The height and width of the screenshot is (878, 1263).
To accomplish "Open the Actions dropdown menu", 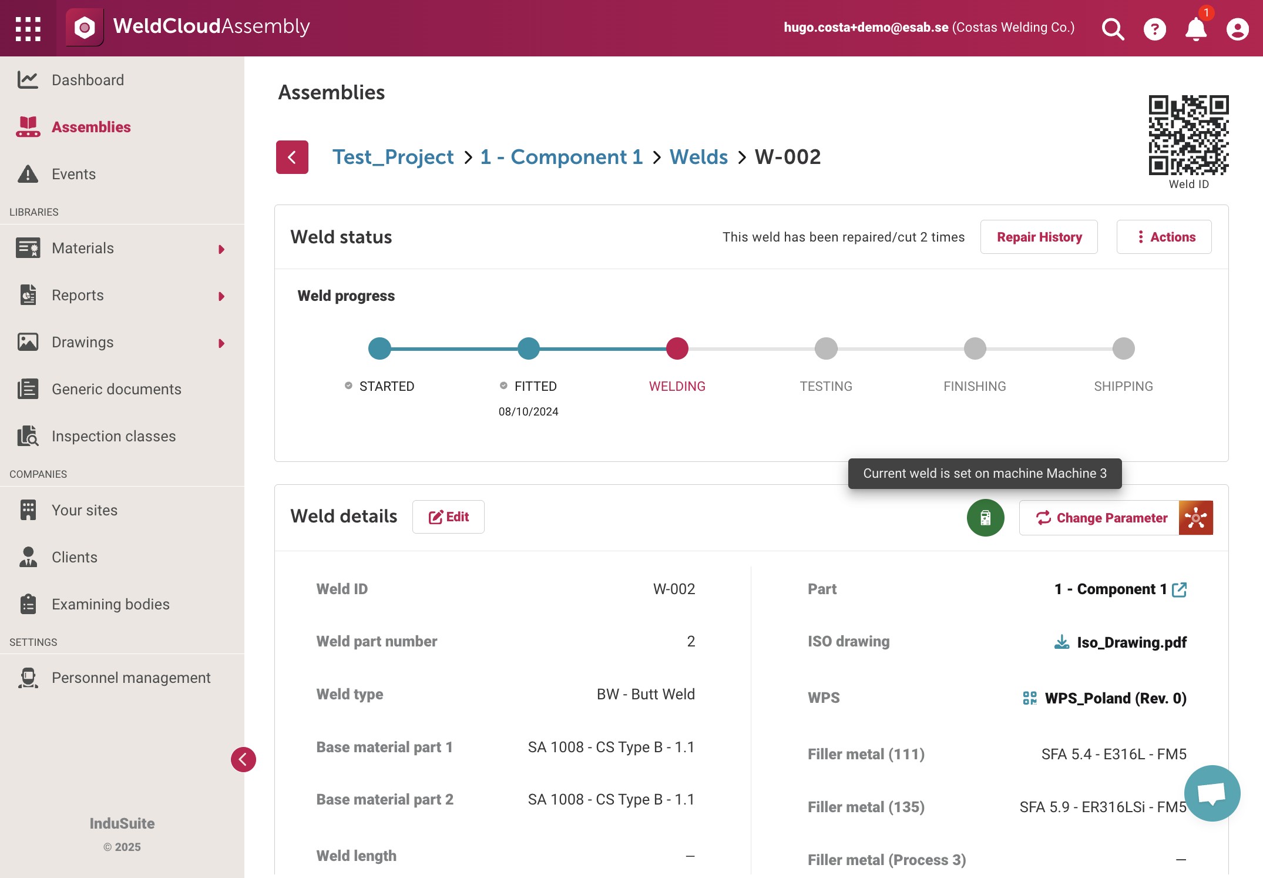I will 1164,237.
